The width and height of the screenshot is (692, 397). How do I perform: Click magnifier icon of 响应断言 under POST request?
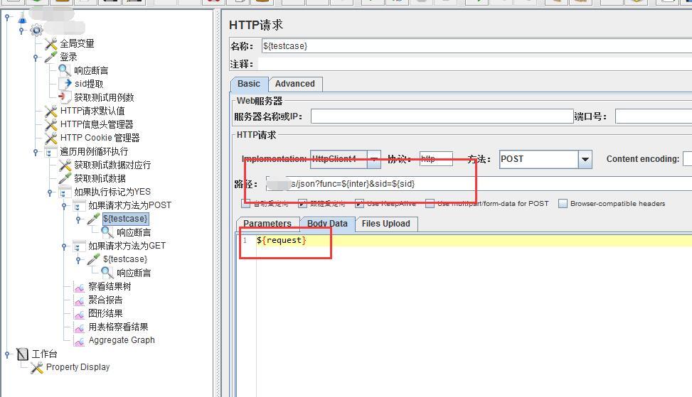pyautogui.click(x=107, y=232)
